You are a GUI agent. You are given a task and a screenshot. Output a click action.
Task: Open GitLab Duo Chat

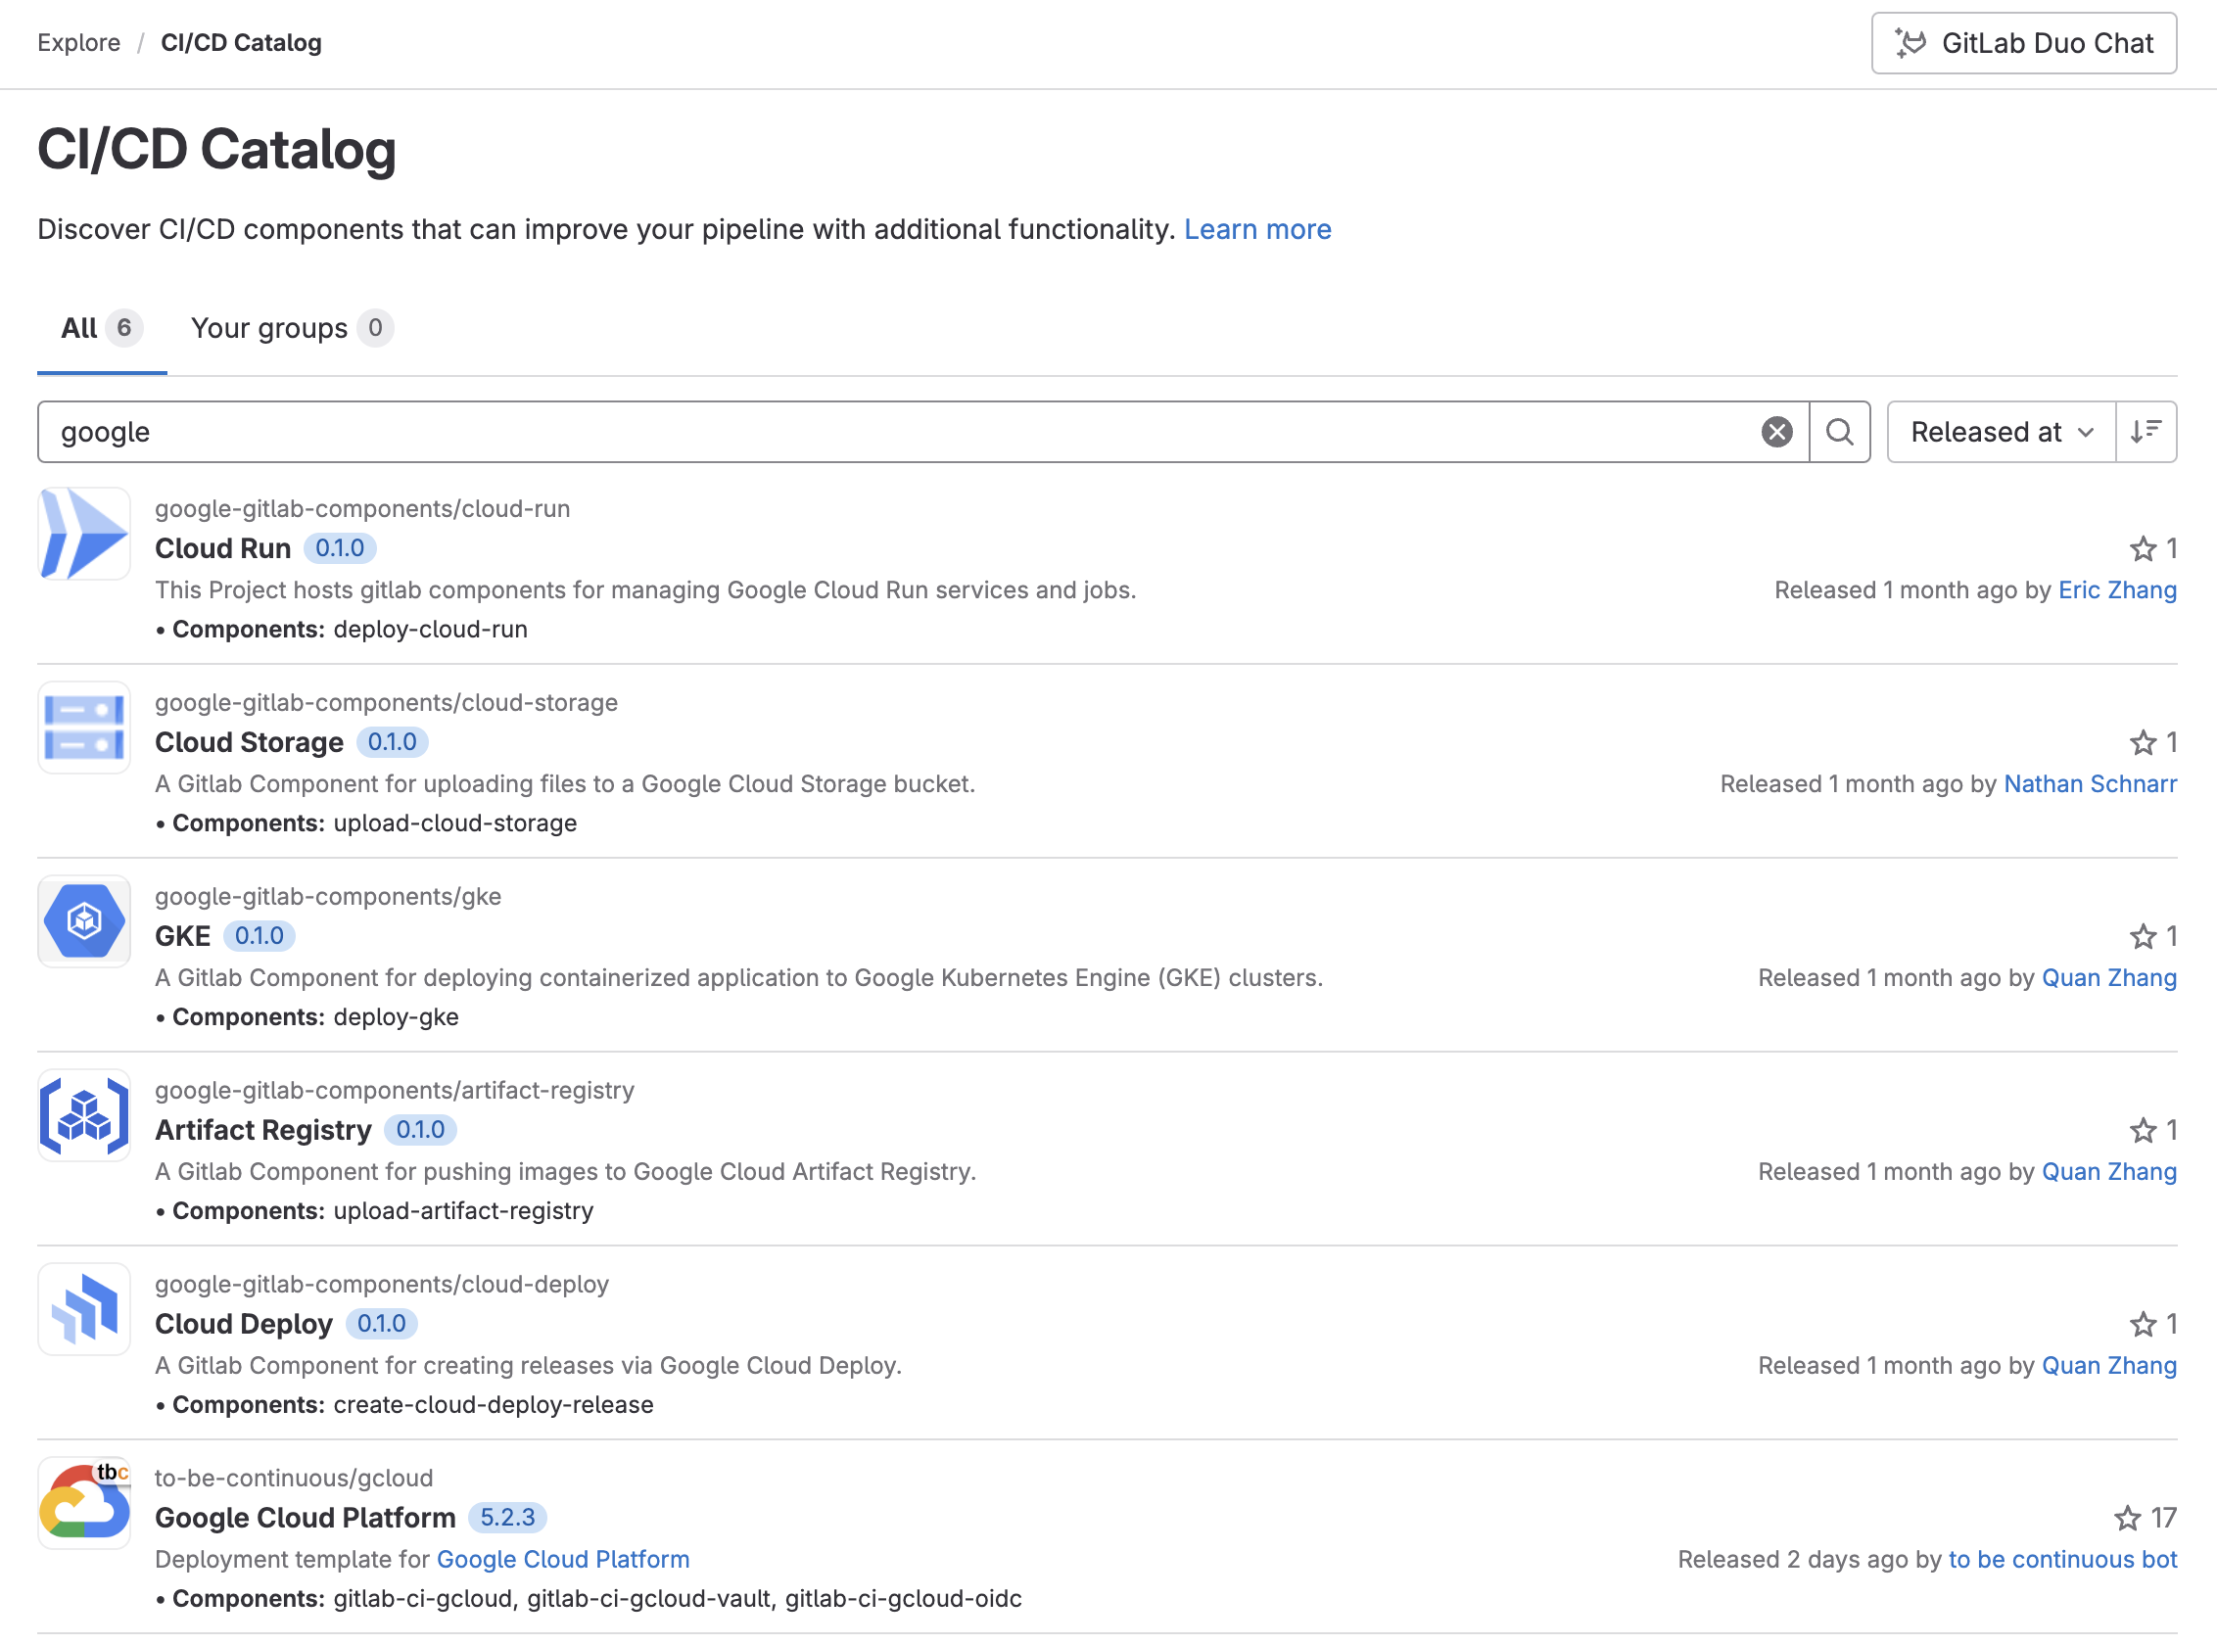coord(2023,43)
